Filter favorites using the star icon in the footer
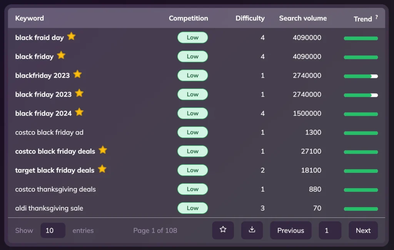Screen dimensions: 394x250 (x=223, y=230)
